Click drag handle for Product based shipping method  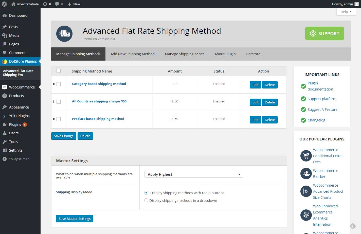54,119
